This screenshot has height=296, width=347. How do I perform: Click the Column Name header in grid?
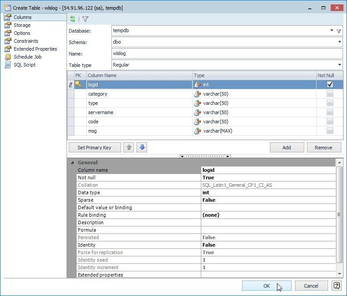coord(140,75)
